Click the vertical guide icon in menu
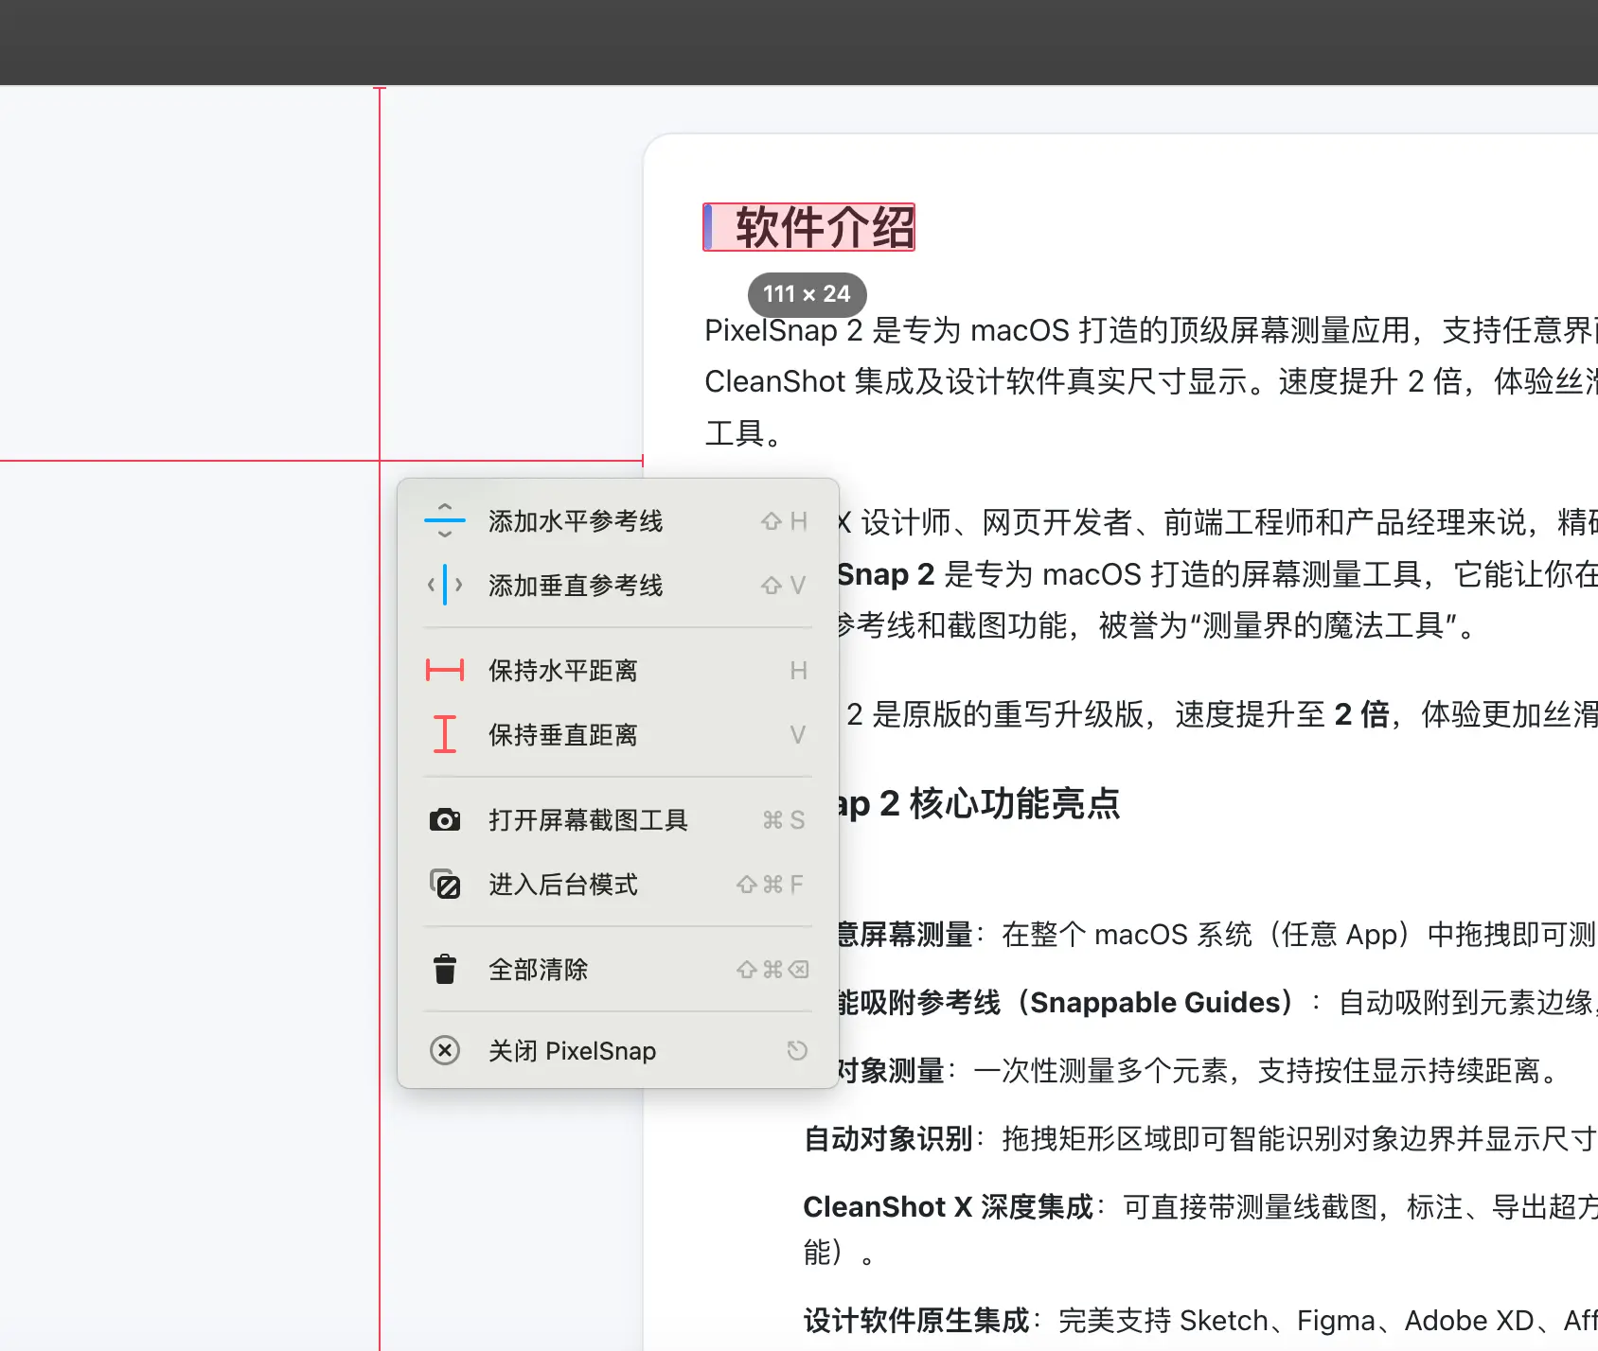 [444, 585]
